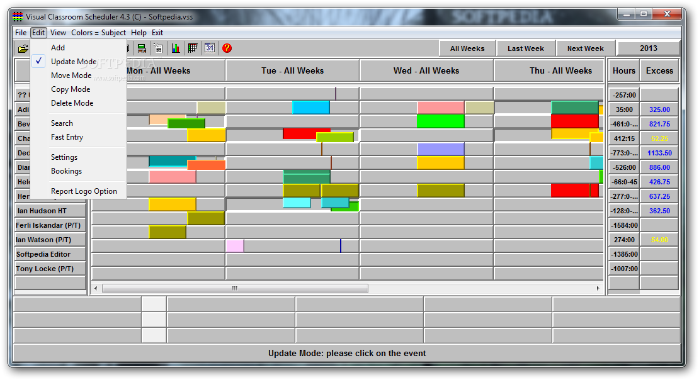
Task: Click the scrollbar right arrow
Action: click(598, 288)
